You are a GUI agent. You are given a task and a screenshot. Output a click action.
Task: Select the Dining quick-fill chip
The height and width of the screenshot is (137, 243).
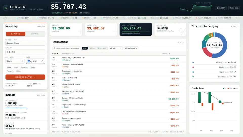coord(33,67)
